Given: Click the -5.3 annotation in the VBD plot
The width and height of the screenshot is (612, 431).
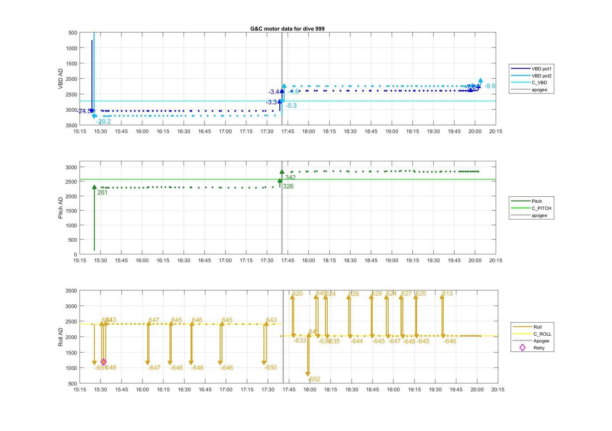Looking at the screenshot, I should [x=291, y=105].
